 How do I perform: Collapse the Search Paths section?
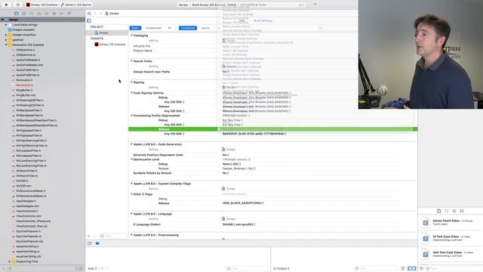tap(131, 61)
